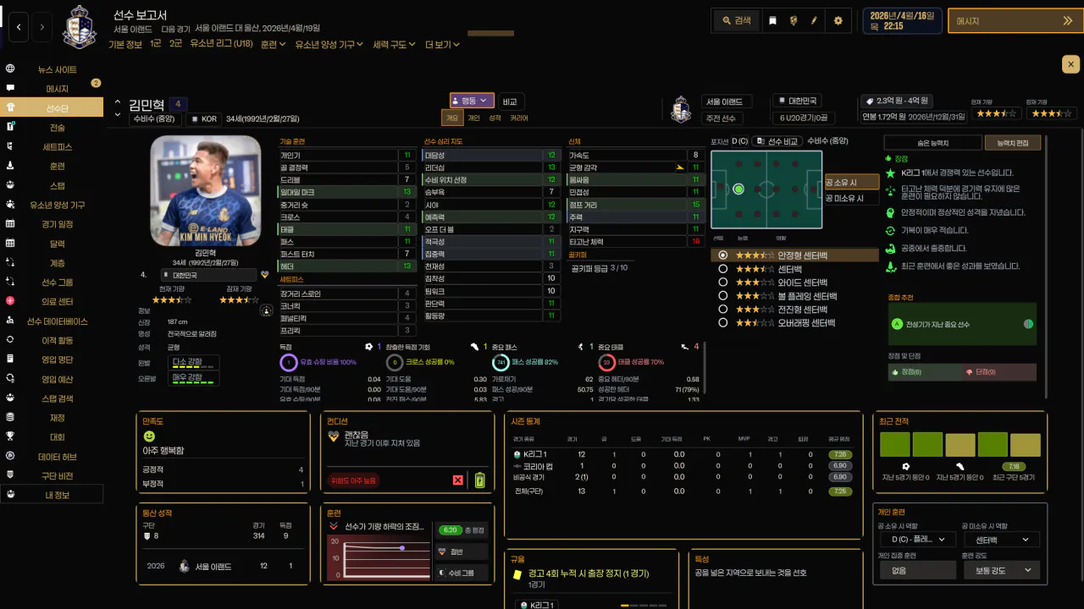Click the 검색 search box
The height and width of the screenshot is (609, 1084).
737,20
